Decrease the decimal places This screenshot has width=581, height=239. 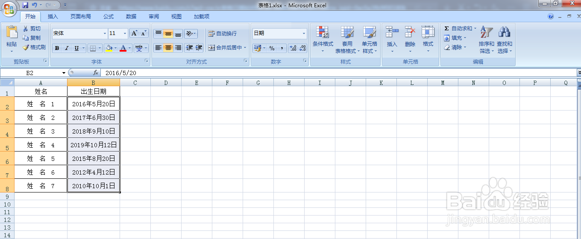(302, 48)
